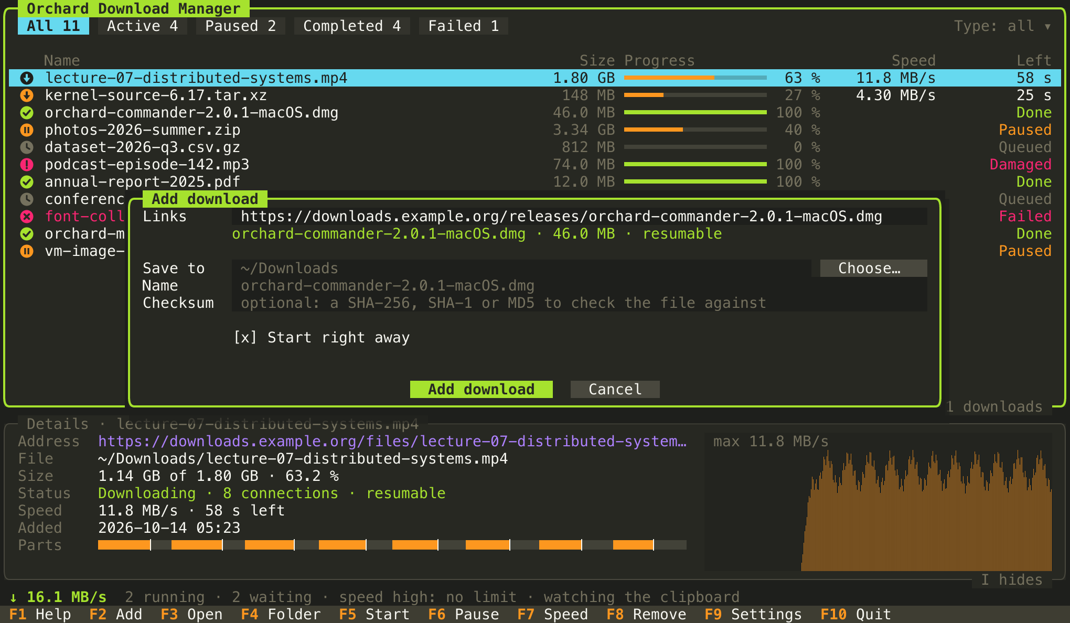Image resolution: width=1070 pixels, height=623 pixels.
Task: Click F6 Pause in the function bar
Action: click(x=464, y=615)
